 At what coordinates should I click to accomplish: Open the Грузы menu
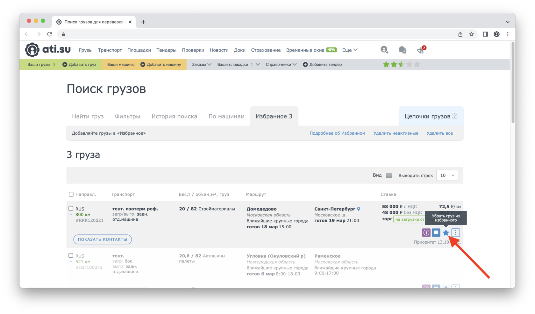click(85, 50)
